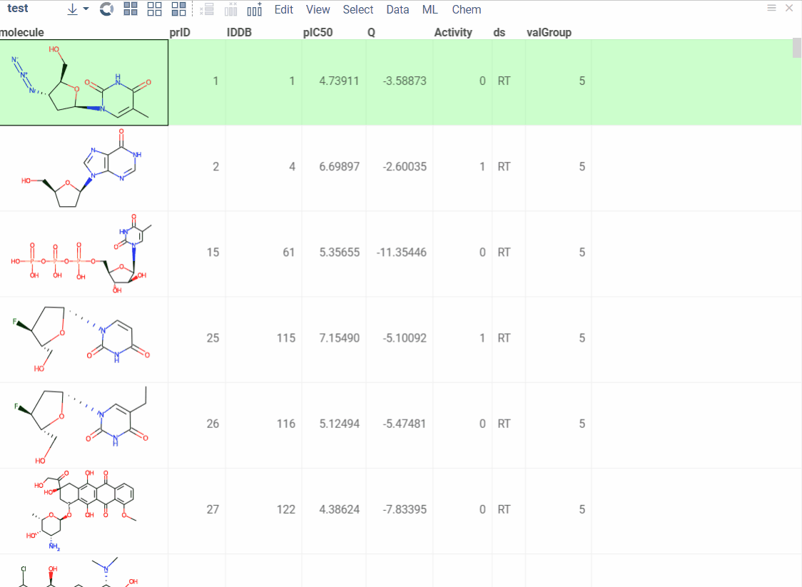Screen dimensions: 802x587
Task: Open the ML menu
Action: coord(430,10)
